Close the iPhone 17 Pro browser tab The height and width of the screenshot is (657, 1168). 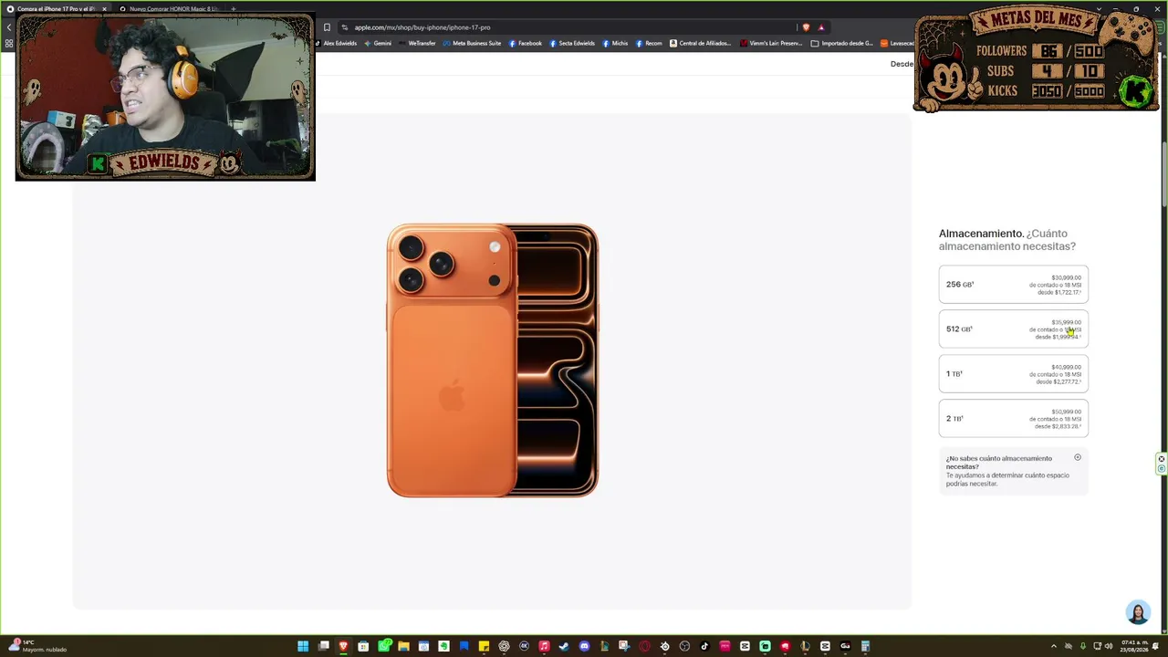(x=104, y=9)
